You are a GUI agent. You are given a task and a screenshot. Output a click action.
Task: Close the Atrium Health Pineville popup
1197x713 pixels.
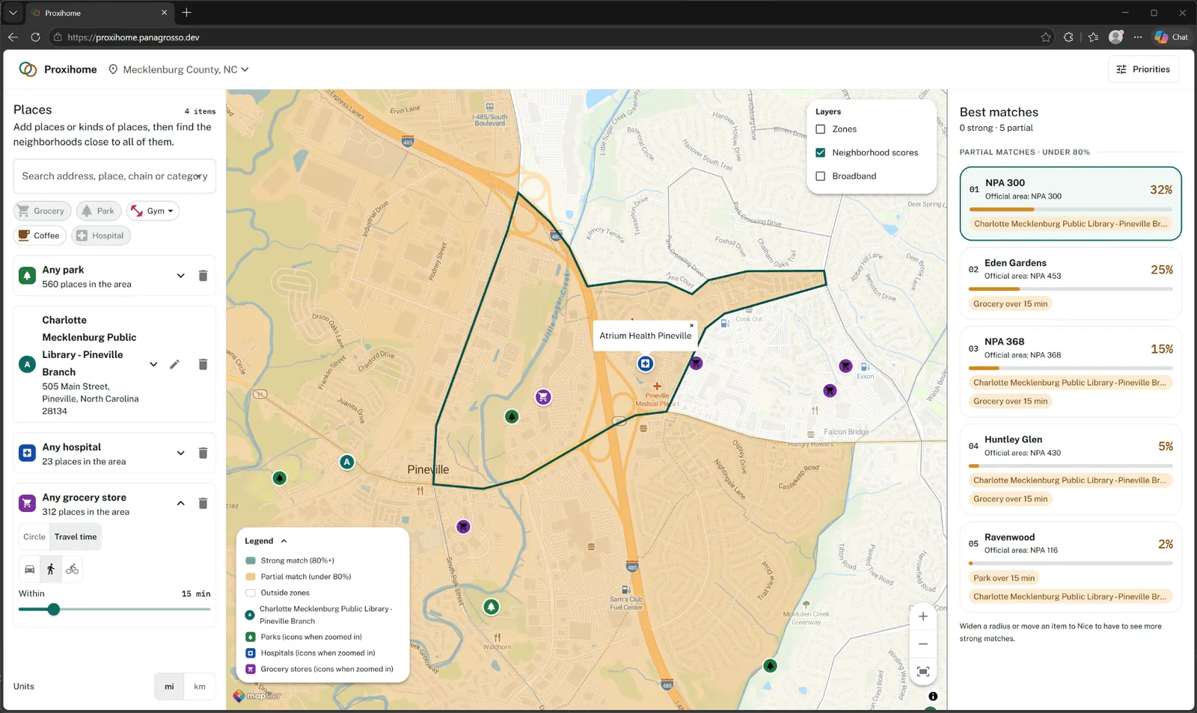tap(691, 325)
